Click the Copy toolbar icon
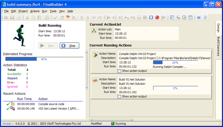223x127 pixels. [33, 17]
